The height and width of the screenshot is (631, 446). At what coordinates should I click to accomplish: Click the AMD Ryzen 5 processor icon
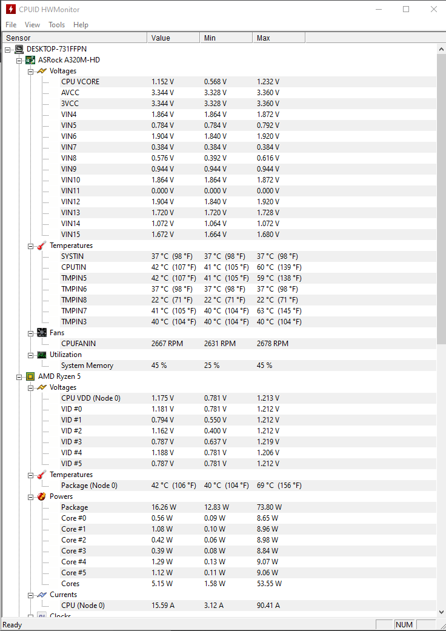30,376
